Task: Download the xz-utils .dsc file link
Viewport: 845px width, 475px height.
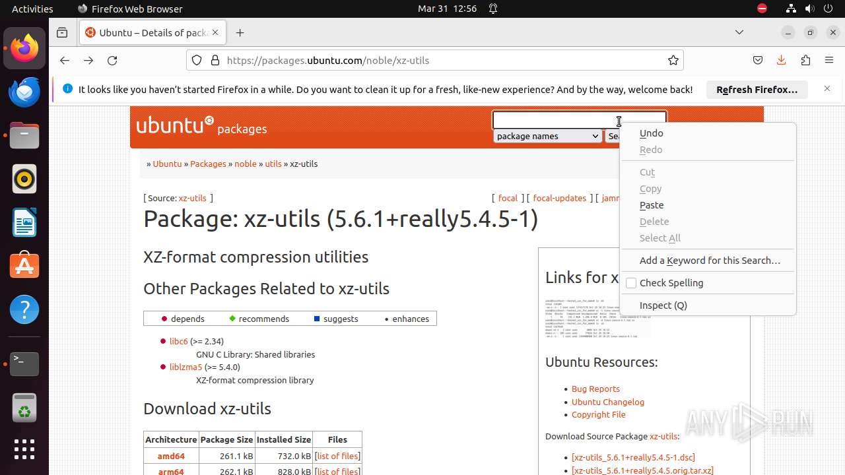Action: 633,457
